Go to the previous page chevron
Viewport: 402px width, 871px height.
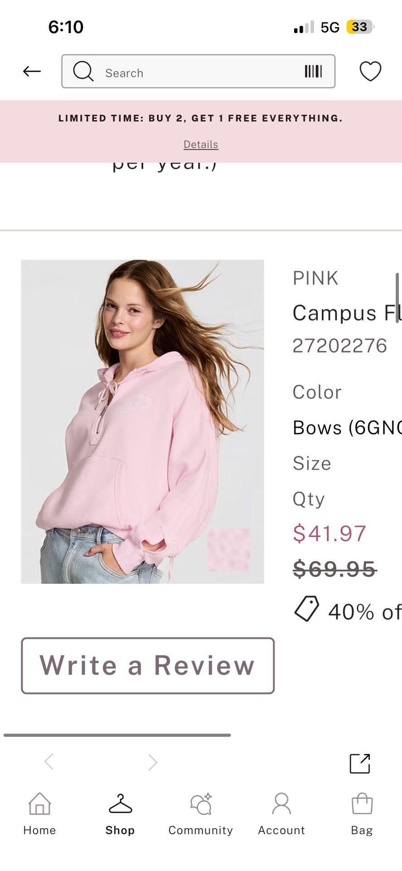(x=49, y=762)
